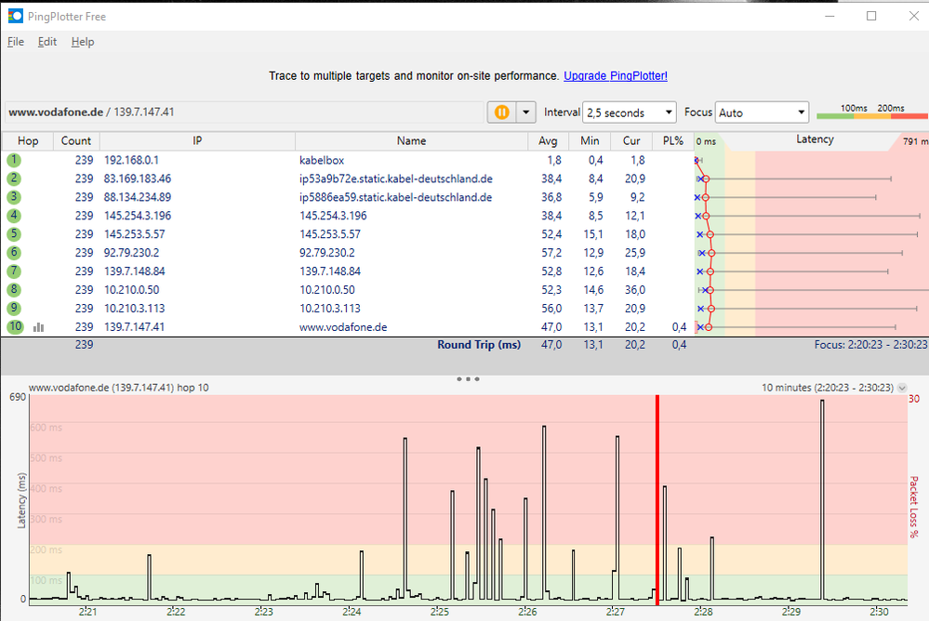Click the 2:25 time label on timeline axis
This screenshot has width=929, height=621.
(439, 612)
